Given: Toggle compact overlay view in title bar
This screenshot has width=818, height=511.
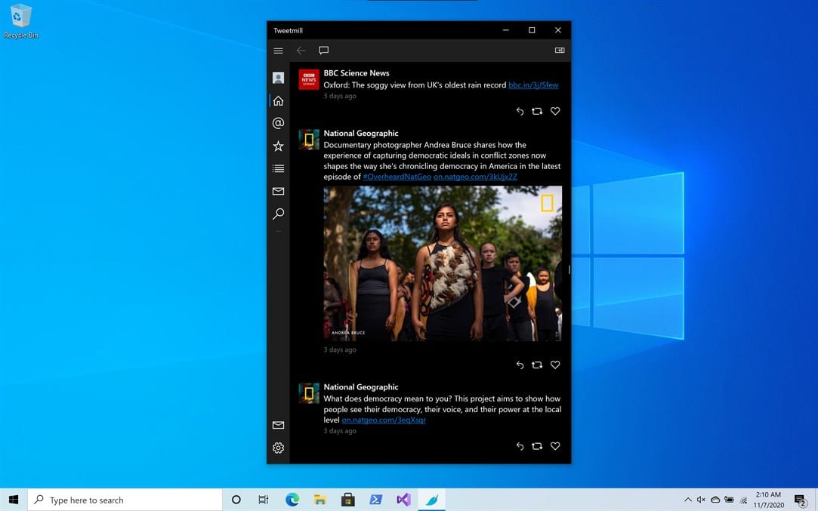Looking at the screenshot, I should coord(560,51).
